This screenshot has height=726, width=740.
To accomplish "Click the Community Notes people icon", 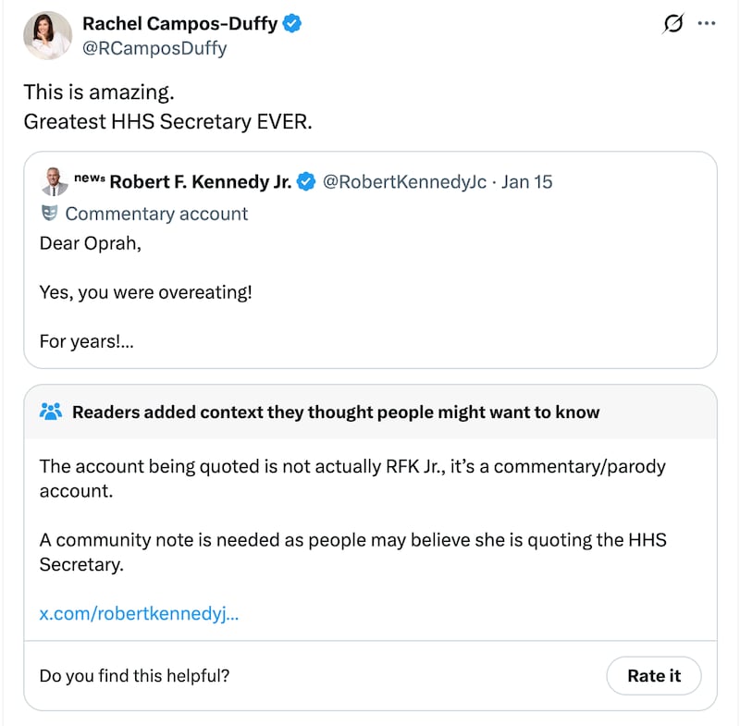I will (x=50, y=412).
